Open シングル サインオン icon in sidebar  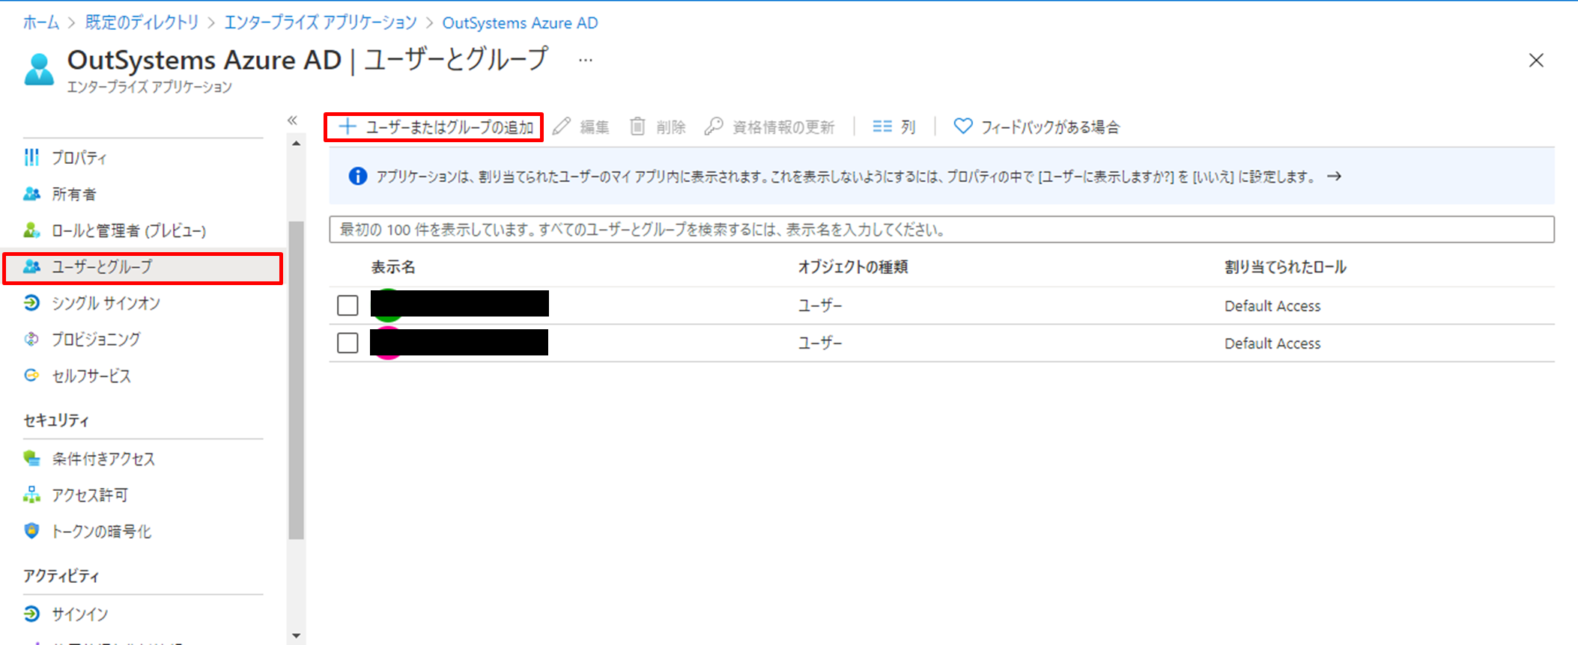pyautogui.click(x=31, y=303)
